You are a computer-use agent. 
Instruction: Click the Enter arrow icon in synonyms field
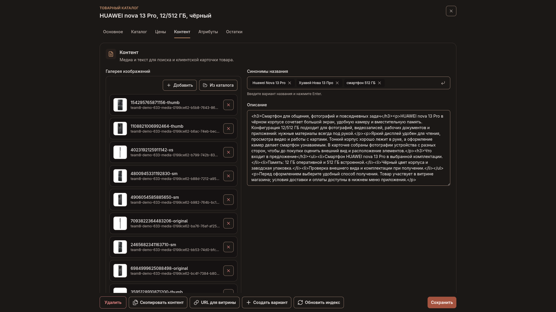(443, 83)
